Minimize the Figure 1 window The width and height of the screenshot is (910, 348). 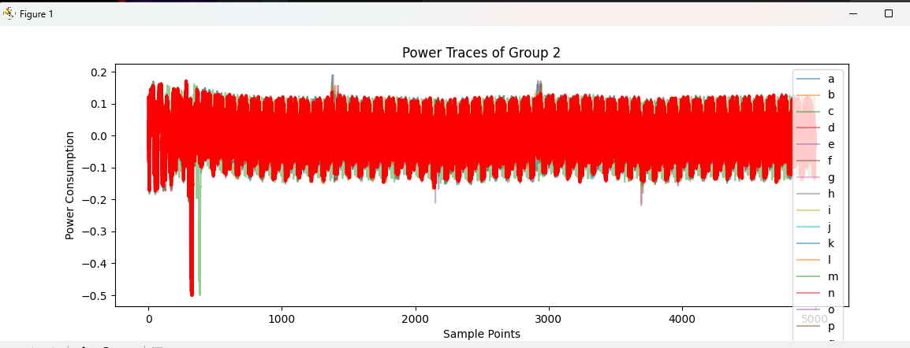coord(852,13)
